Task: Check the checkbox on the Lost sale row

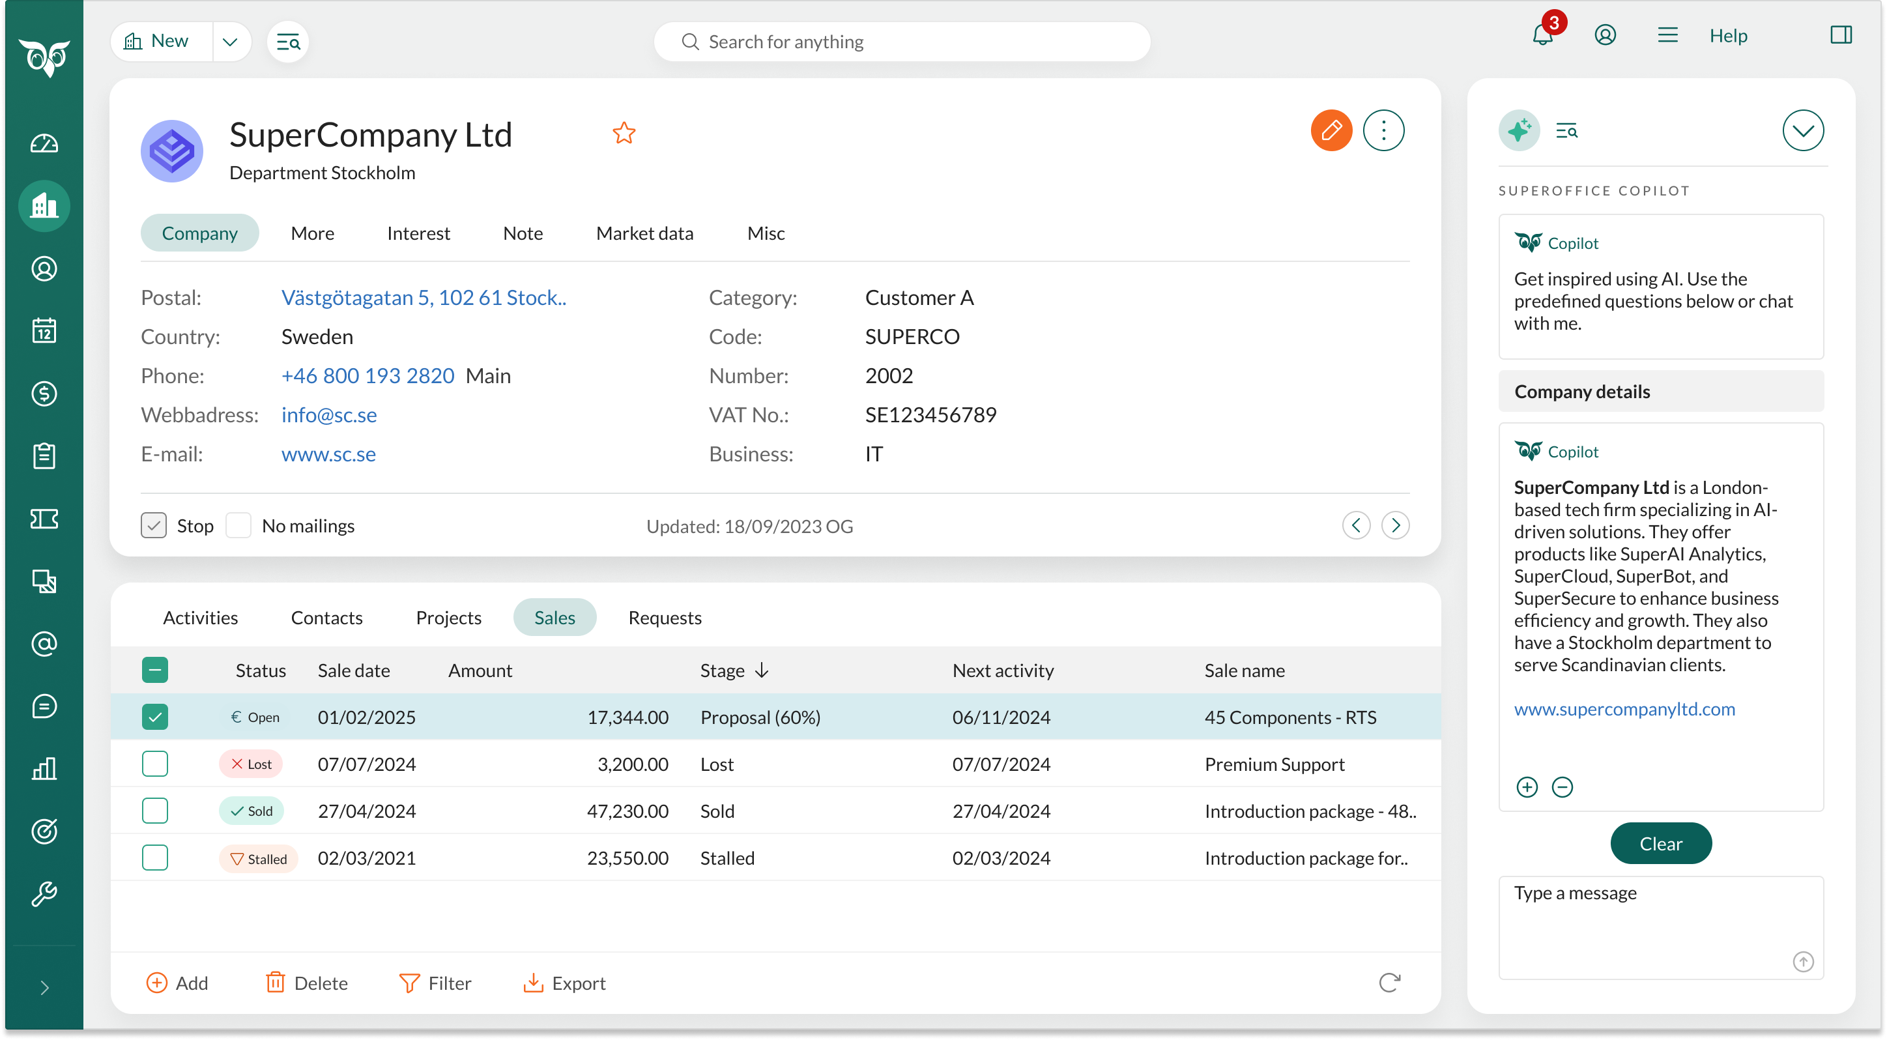Action: (154, 764)
